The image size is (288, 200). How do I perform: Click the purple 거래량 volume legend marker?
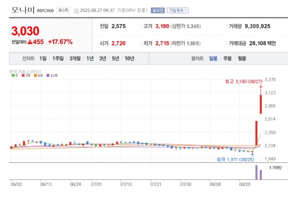270,167
